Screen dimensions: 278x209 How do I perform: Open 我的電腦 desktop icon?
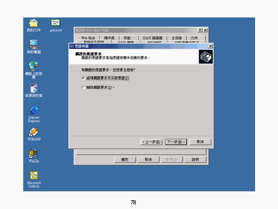[x=34, y=44]
